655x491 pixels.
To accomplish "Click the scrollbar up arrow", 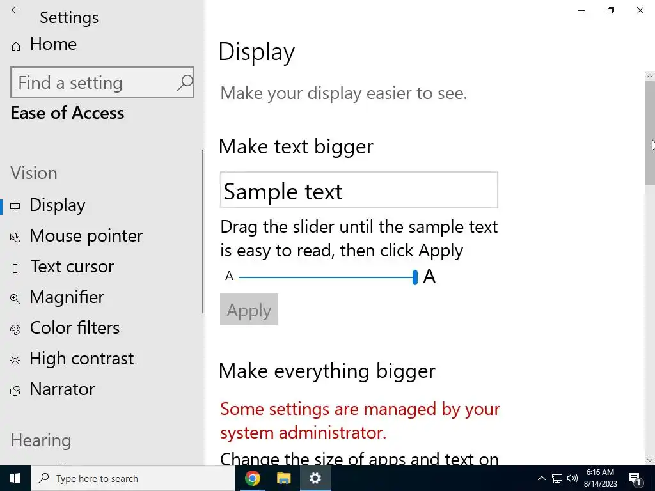I will [x=650, y=76].
